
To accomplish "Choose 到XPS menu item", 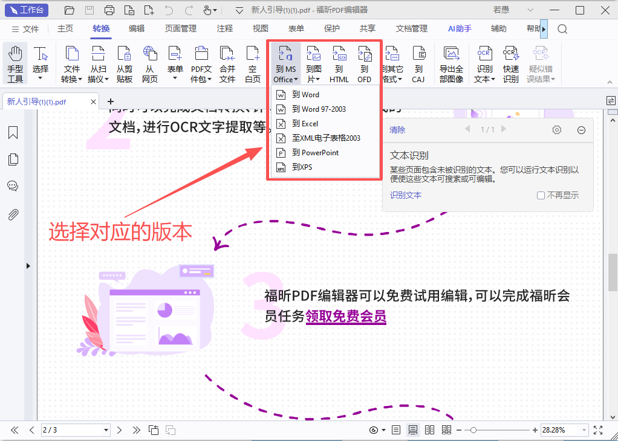I will (325, 167).
